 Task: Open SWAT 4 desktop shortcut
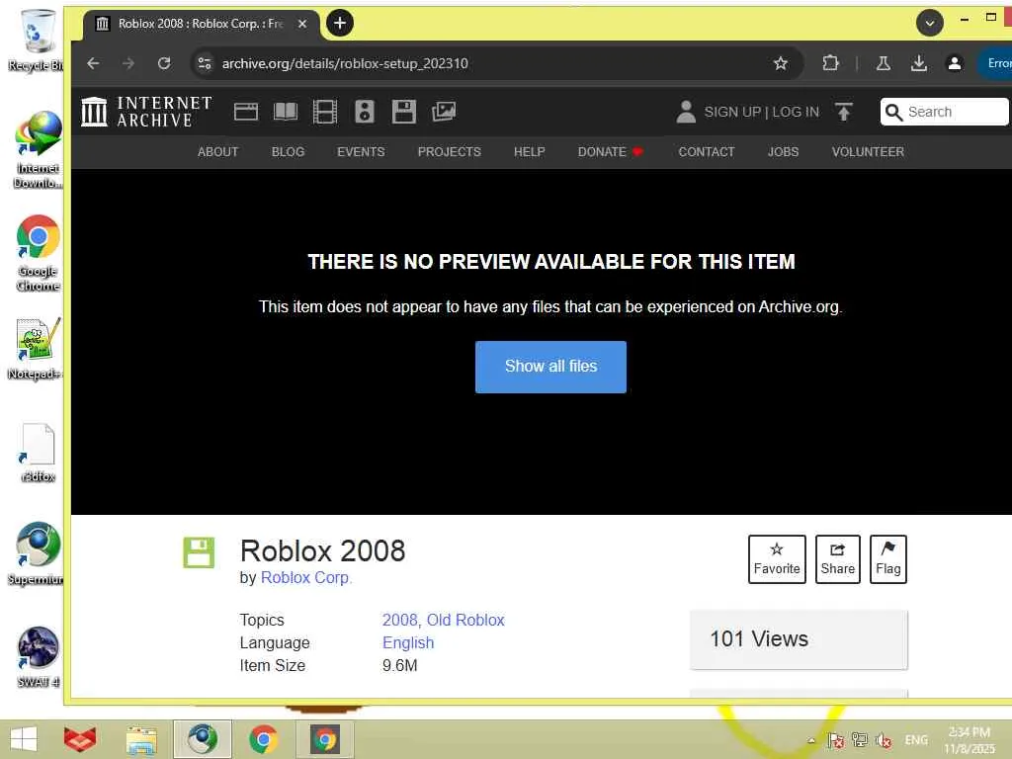click(x=39, y=657)
